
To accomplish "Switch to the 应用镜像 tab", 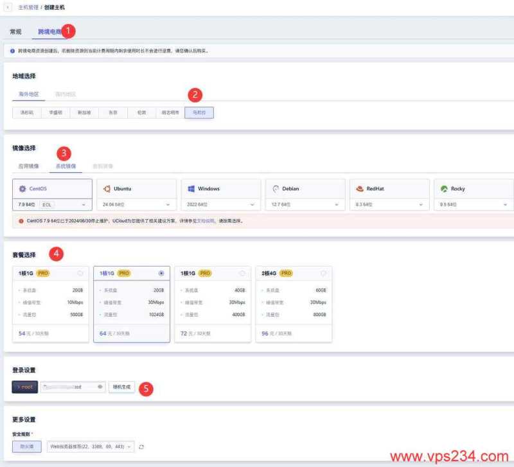I will click(29, 166).
